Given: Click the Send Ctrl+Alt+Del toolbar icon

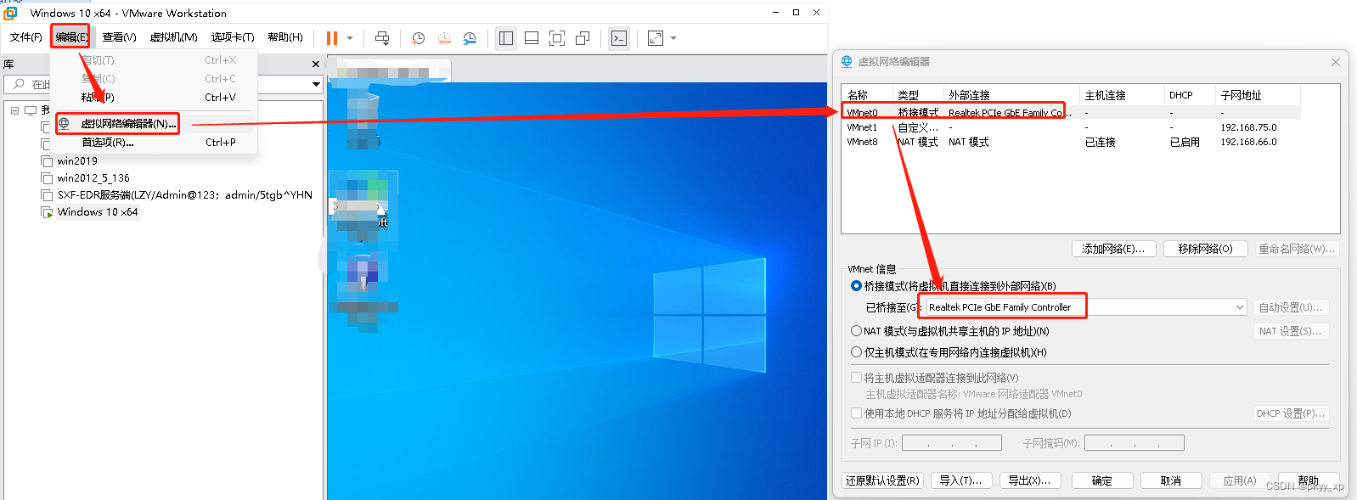Looking at the screenshot, I should pos(382,38).
